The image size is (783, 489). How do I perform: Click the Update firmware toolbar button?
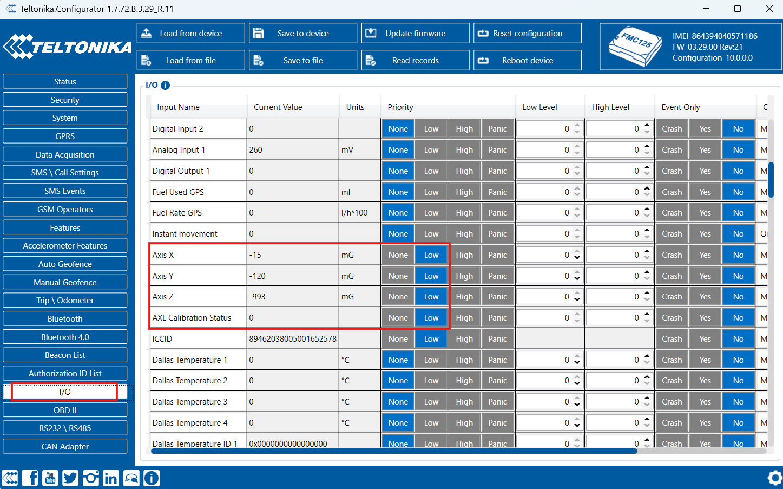point(416,33)
